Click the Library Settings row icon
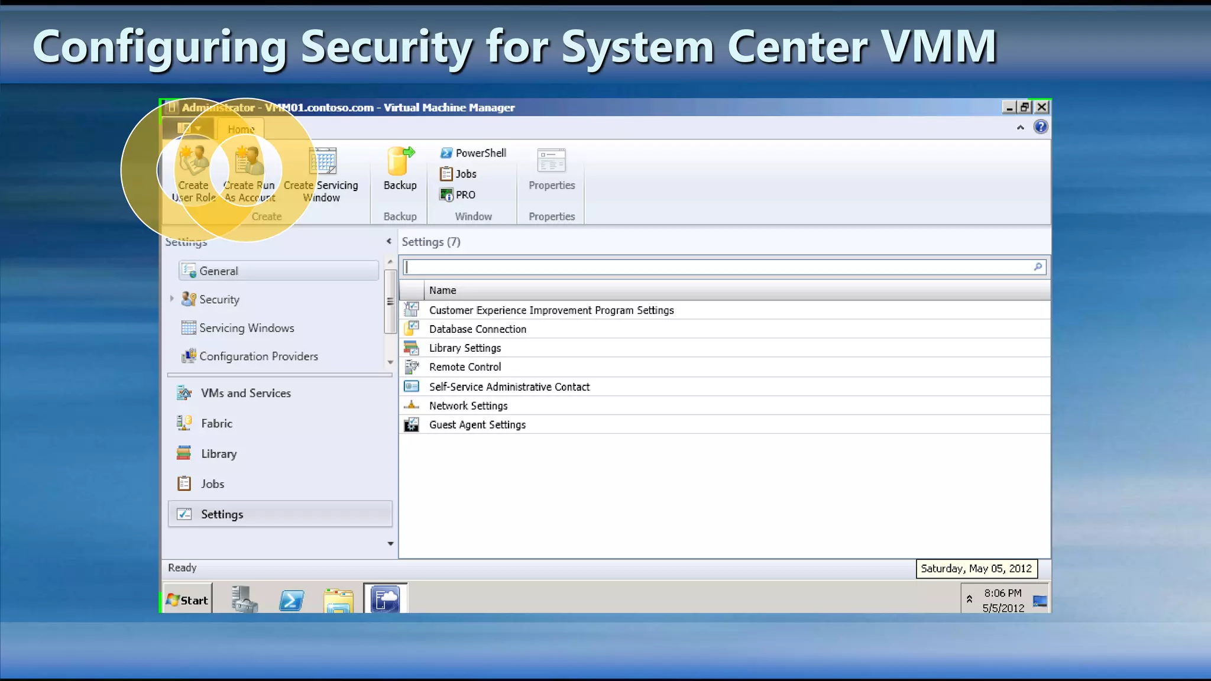This screenshot has width=1211, height=681. click(412, 347)
